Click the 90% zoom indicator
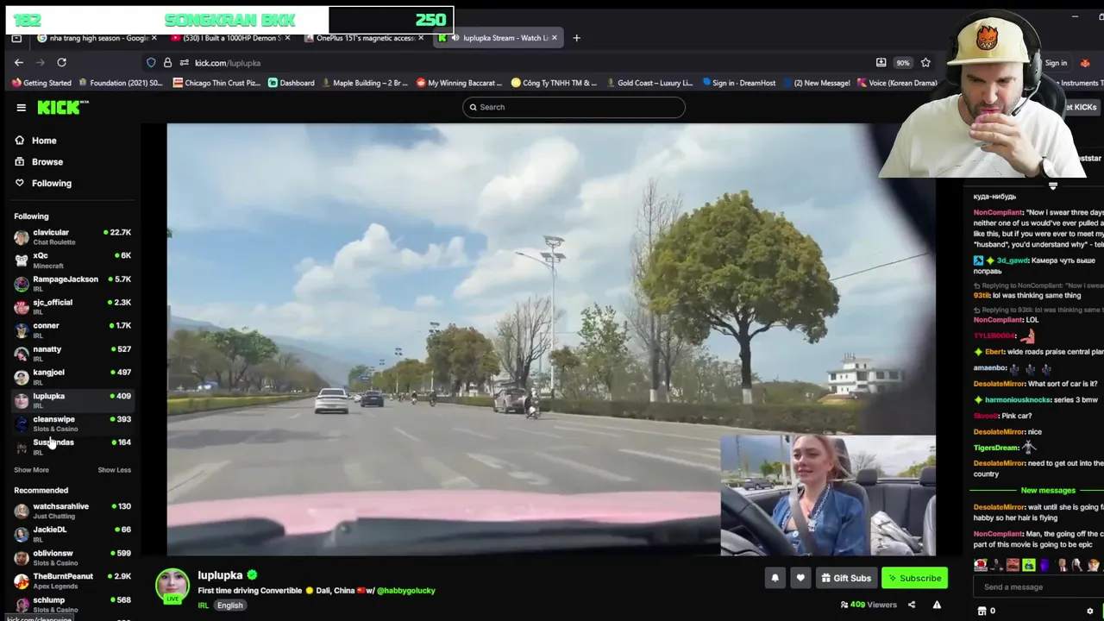Viewport: 1104px width, 621px height. (902, 63)
